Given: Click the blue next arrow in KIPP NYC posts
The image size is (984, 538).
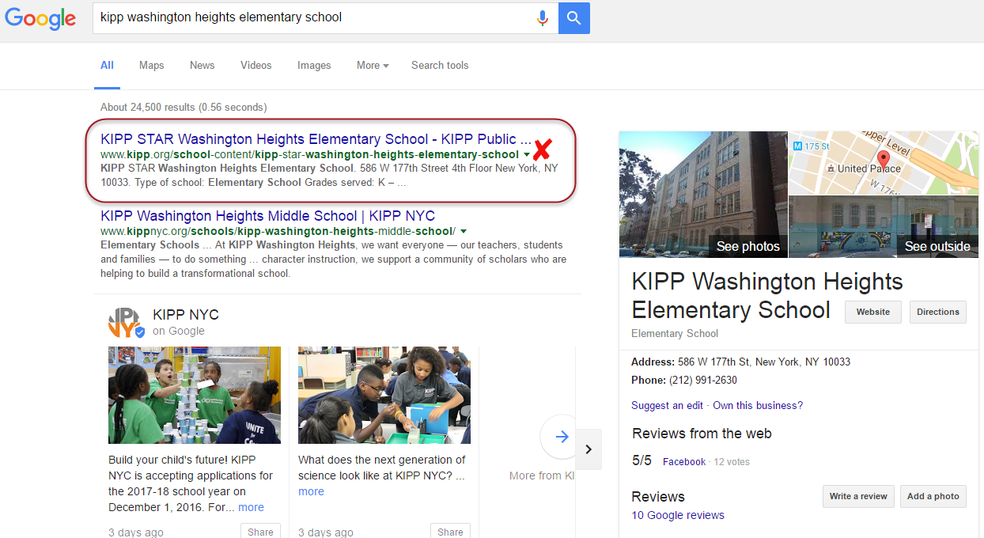Looking at the screenshot, I should click(x=562, y=437).
